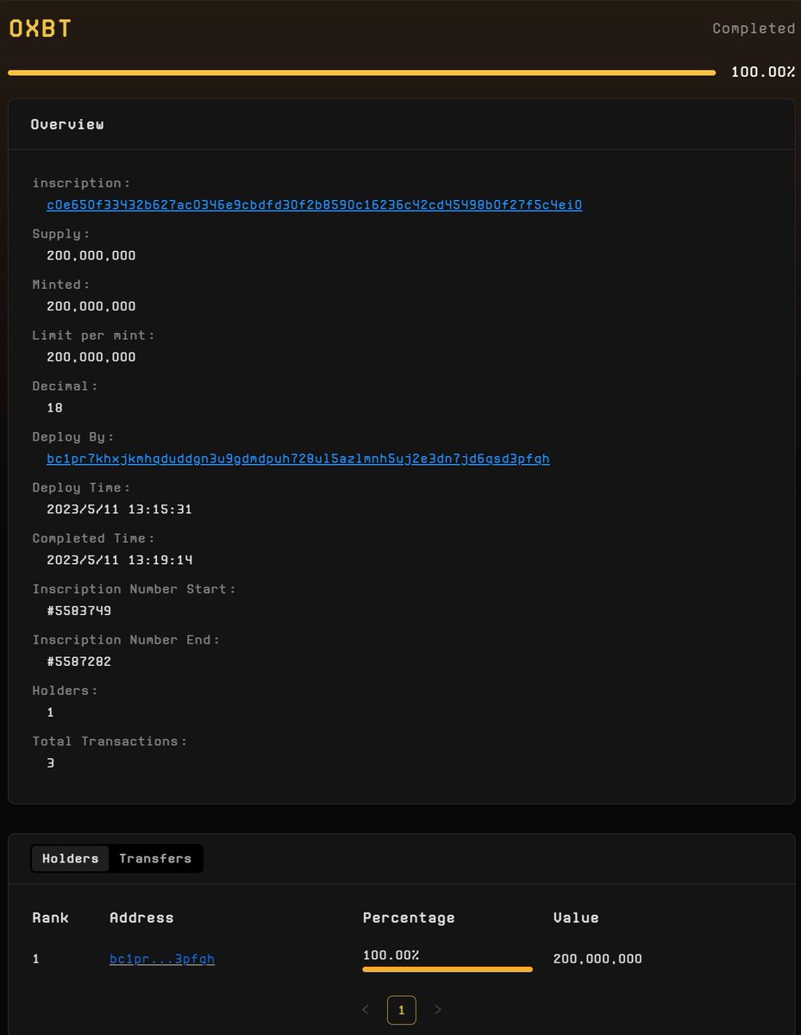Click the Decimal value 18
Screen dimensions: 801x1035
point(54,408)
